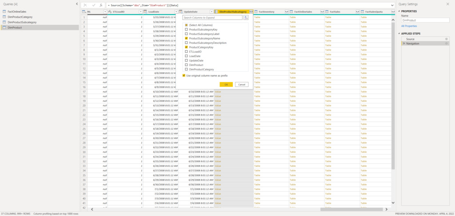Disable Use original column name as prefix
The image size is (455, 216).
click(184, 76)
